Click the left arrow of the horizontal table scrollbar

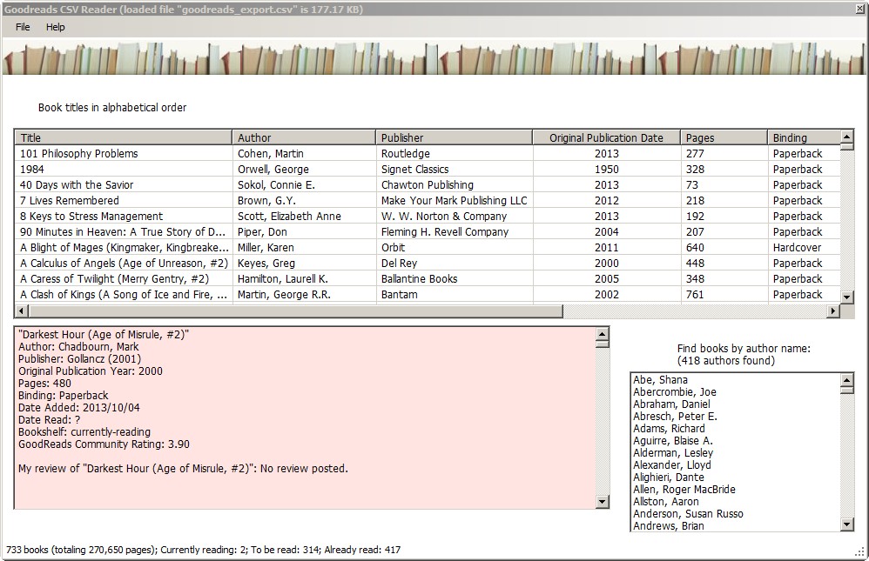click(x=21, y=310)
